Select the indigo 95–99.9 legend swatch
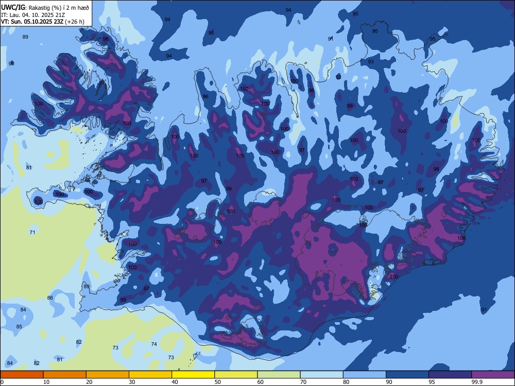515x386 pixels. tap(450, 375)
